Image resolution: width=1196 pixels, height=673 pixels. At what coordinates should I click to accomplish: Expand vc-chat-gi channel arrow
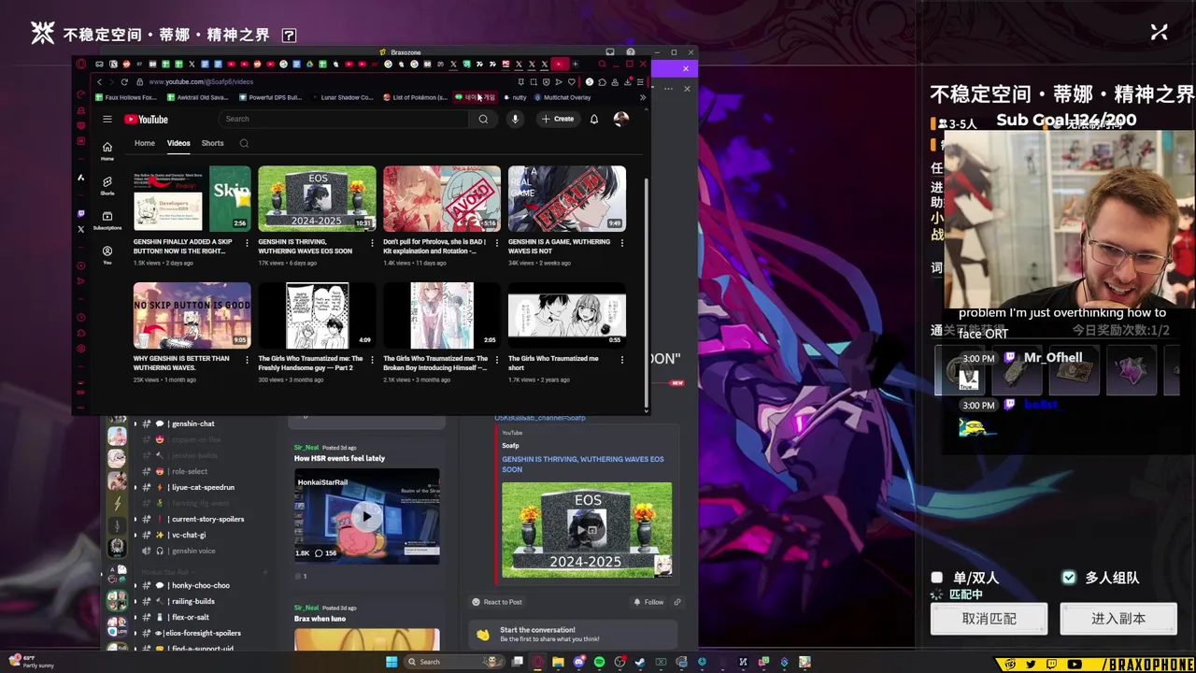pos(135,535)
